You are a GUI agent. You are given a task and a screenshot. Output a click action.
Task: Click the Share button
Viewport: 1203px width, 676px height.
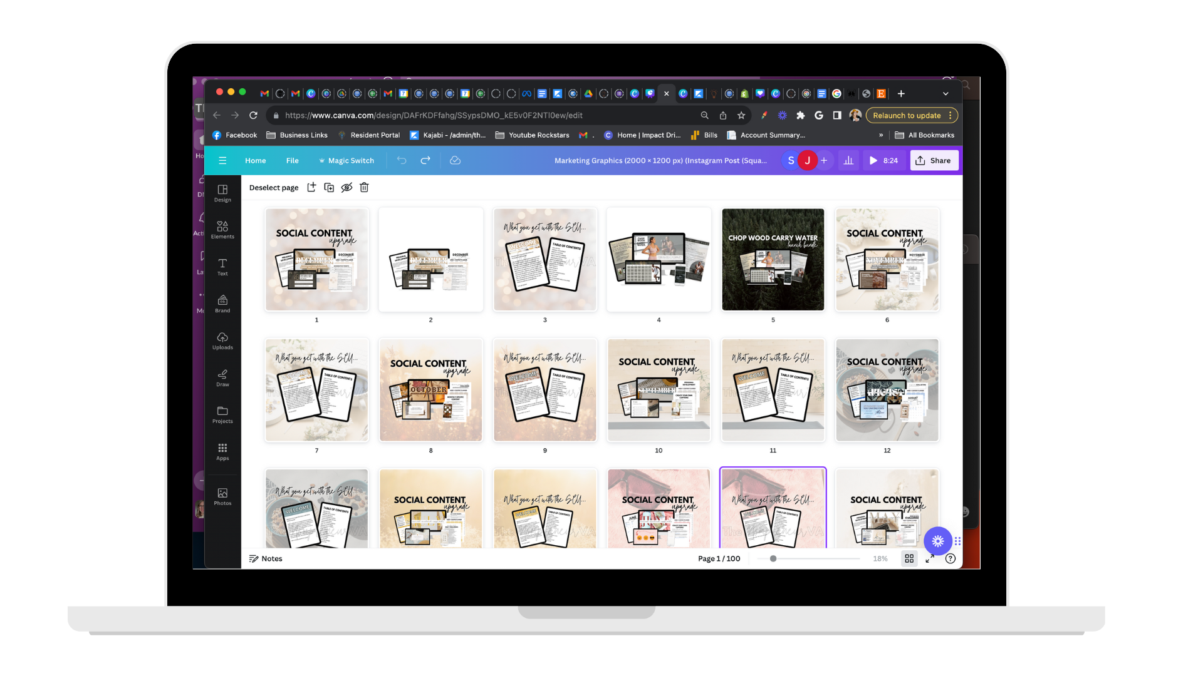[934, 160]
